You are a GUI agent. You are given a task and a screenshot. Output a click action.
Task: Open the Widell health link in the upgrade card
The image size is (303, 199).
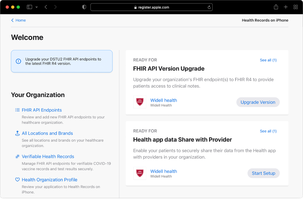click(163, 100)
